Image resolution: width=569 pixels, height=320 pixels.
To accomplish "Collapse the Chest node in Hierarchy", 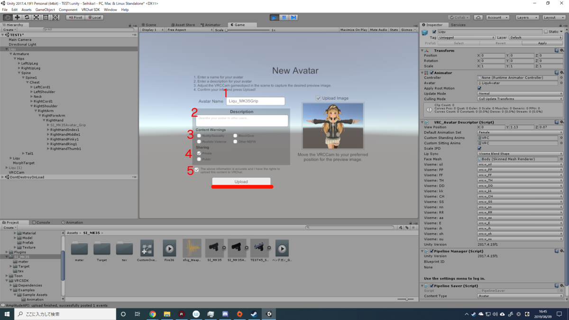I will (x=28, y=82).
